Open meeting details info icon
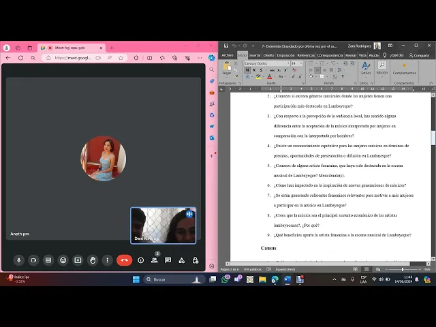 coord(141,260)
